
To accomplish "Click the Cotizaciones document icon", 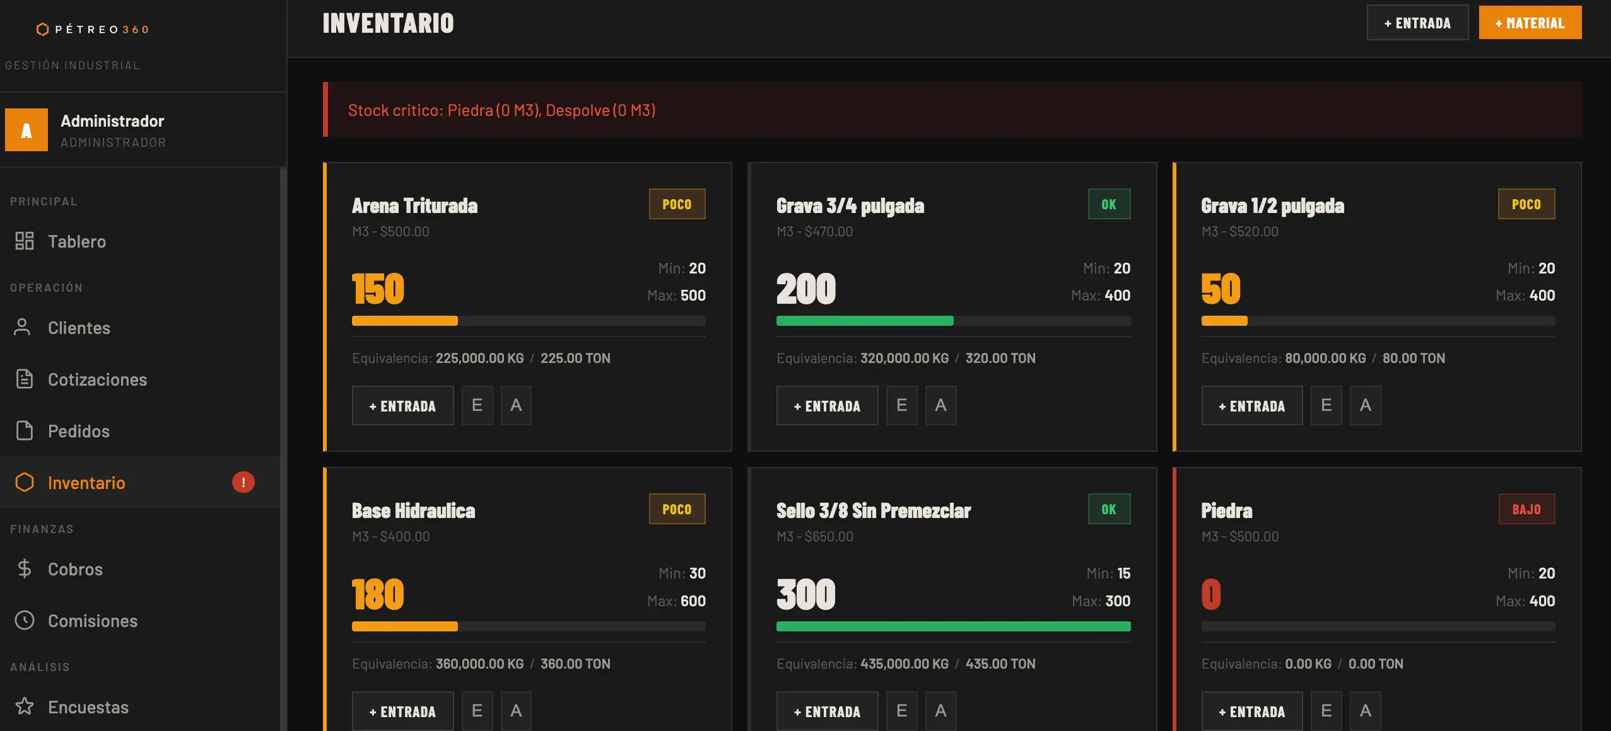I will click(25, 379).
